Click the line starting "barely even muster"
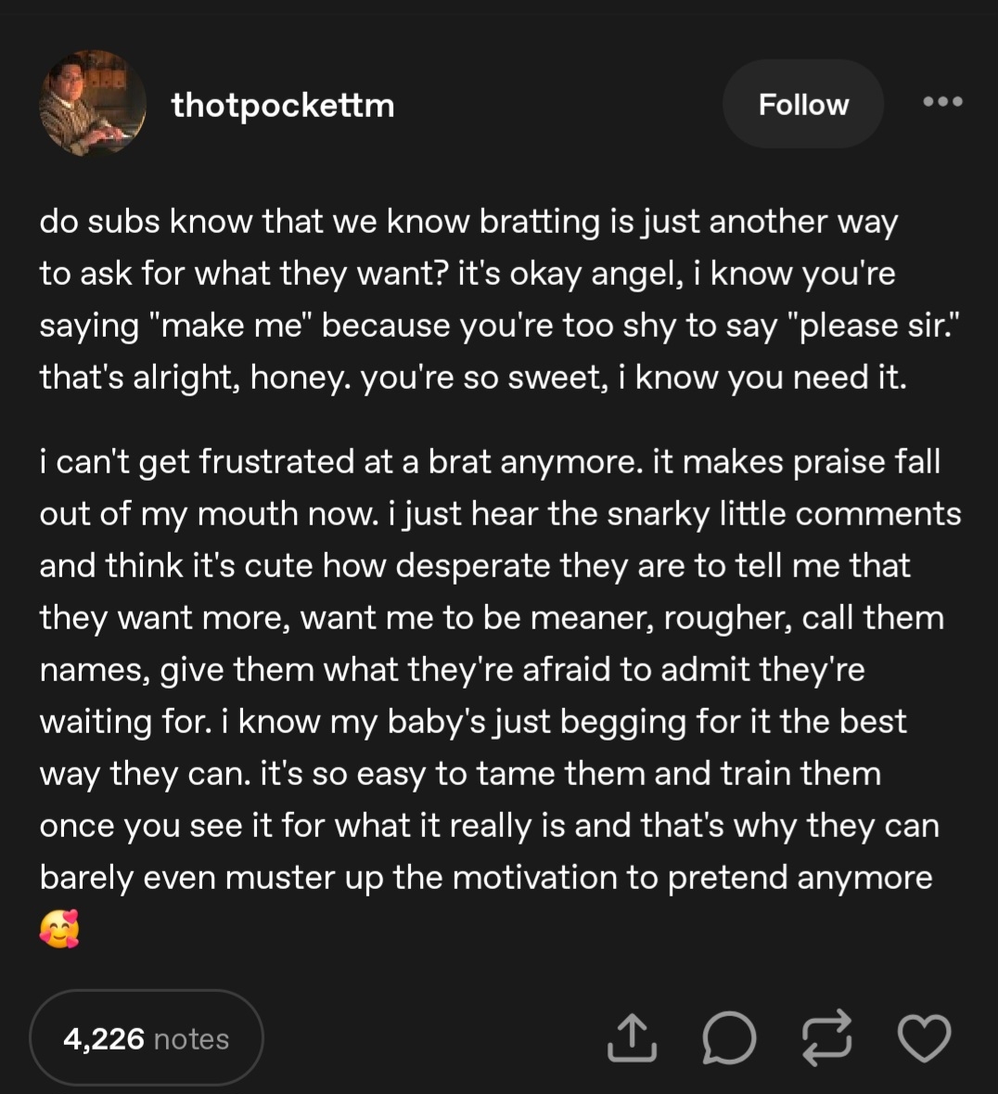The width and height of the screenshot is (998, 1094). point(485,877)
